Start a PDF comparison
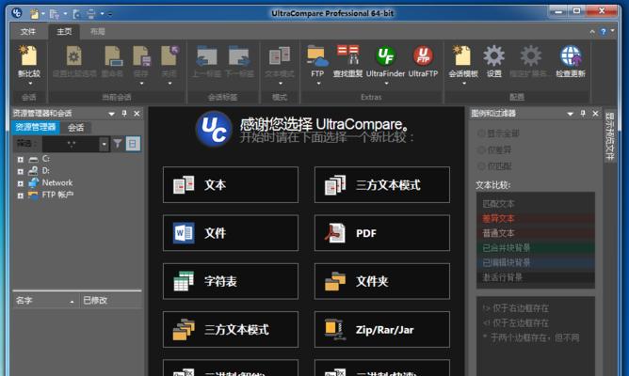 click(382, 233)
